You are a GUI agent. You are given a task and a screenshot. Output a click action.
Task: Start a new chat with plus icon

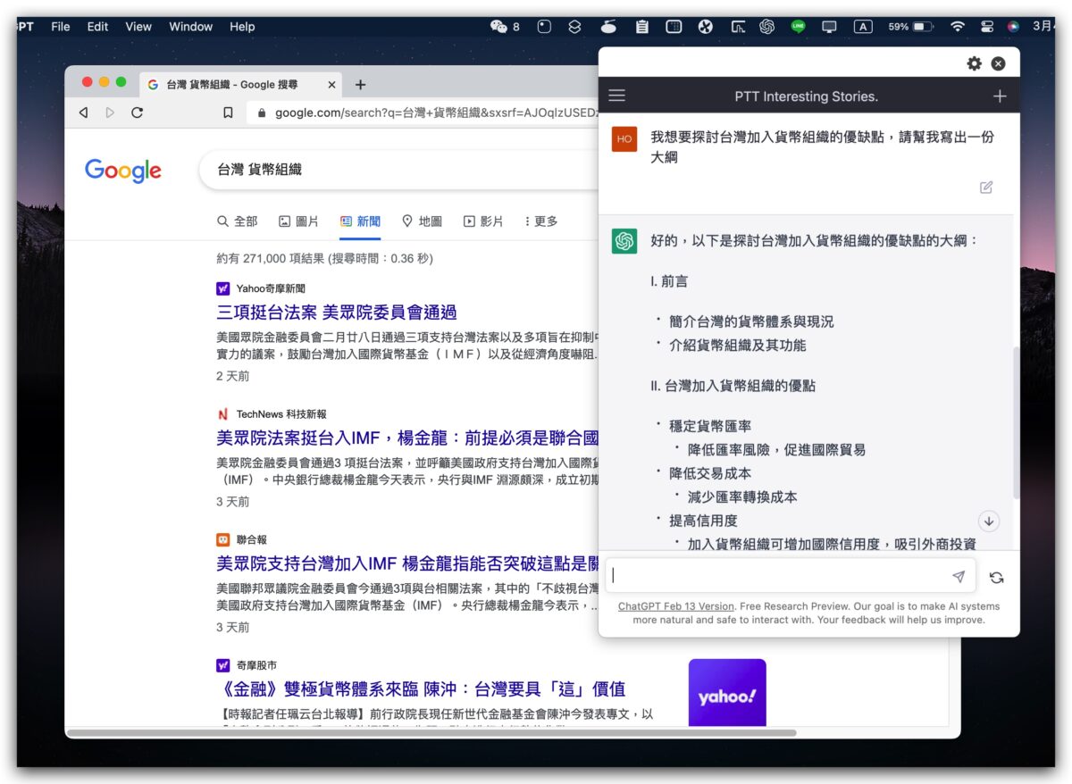point(1000,96)
